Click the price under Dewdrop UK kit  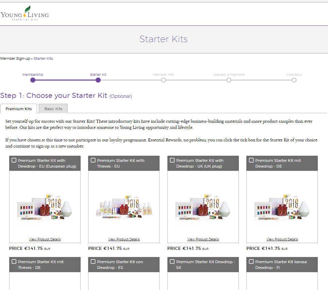188,249
